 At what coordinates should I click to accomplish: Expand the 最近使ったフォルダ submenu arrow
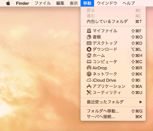141,102
